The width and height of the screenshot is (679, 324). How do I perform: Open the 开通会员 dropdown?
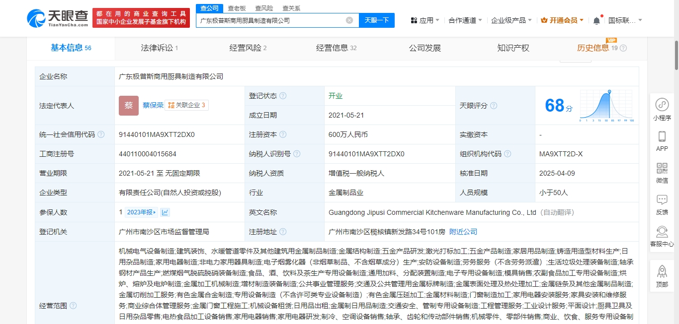(582, 20)
